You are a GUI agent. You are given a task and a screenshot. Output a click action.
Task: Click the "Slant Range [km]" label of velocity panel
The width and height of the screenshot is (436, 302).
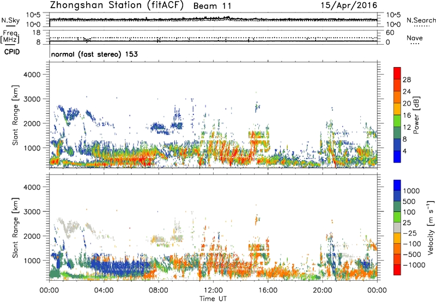coord(15,227)
